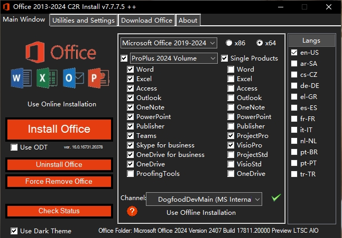Click the large orange Office logo
Screen dimensions: 342x238
61,52
